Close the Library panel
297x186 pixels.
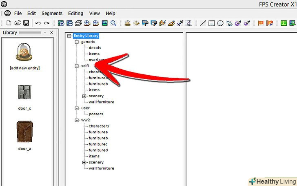[x=51, y=33]
